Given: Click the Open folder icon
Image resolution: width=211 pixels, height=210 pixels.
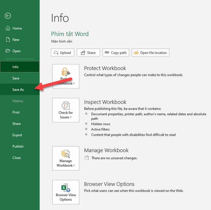Looking at the screenshot, I should (x=8, y=51).
